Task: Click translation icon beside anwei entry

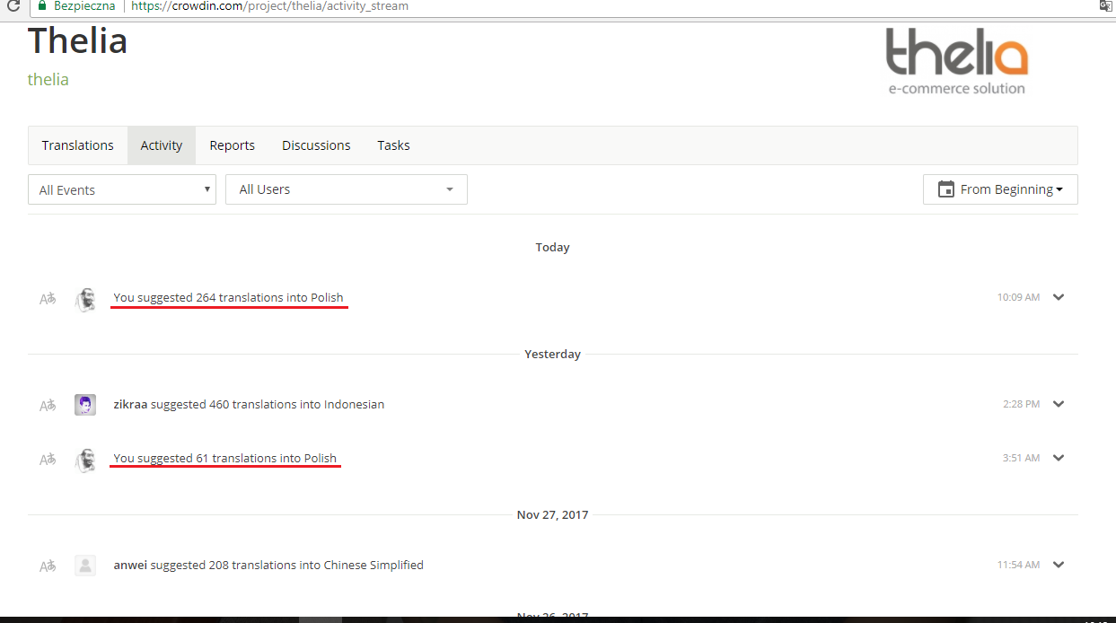Action: coord(48,566)
